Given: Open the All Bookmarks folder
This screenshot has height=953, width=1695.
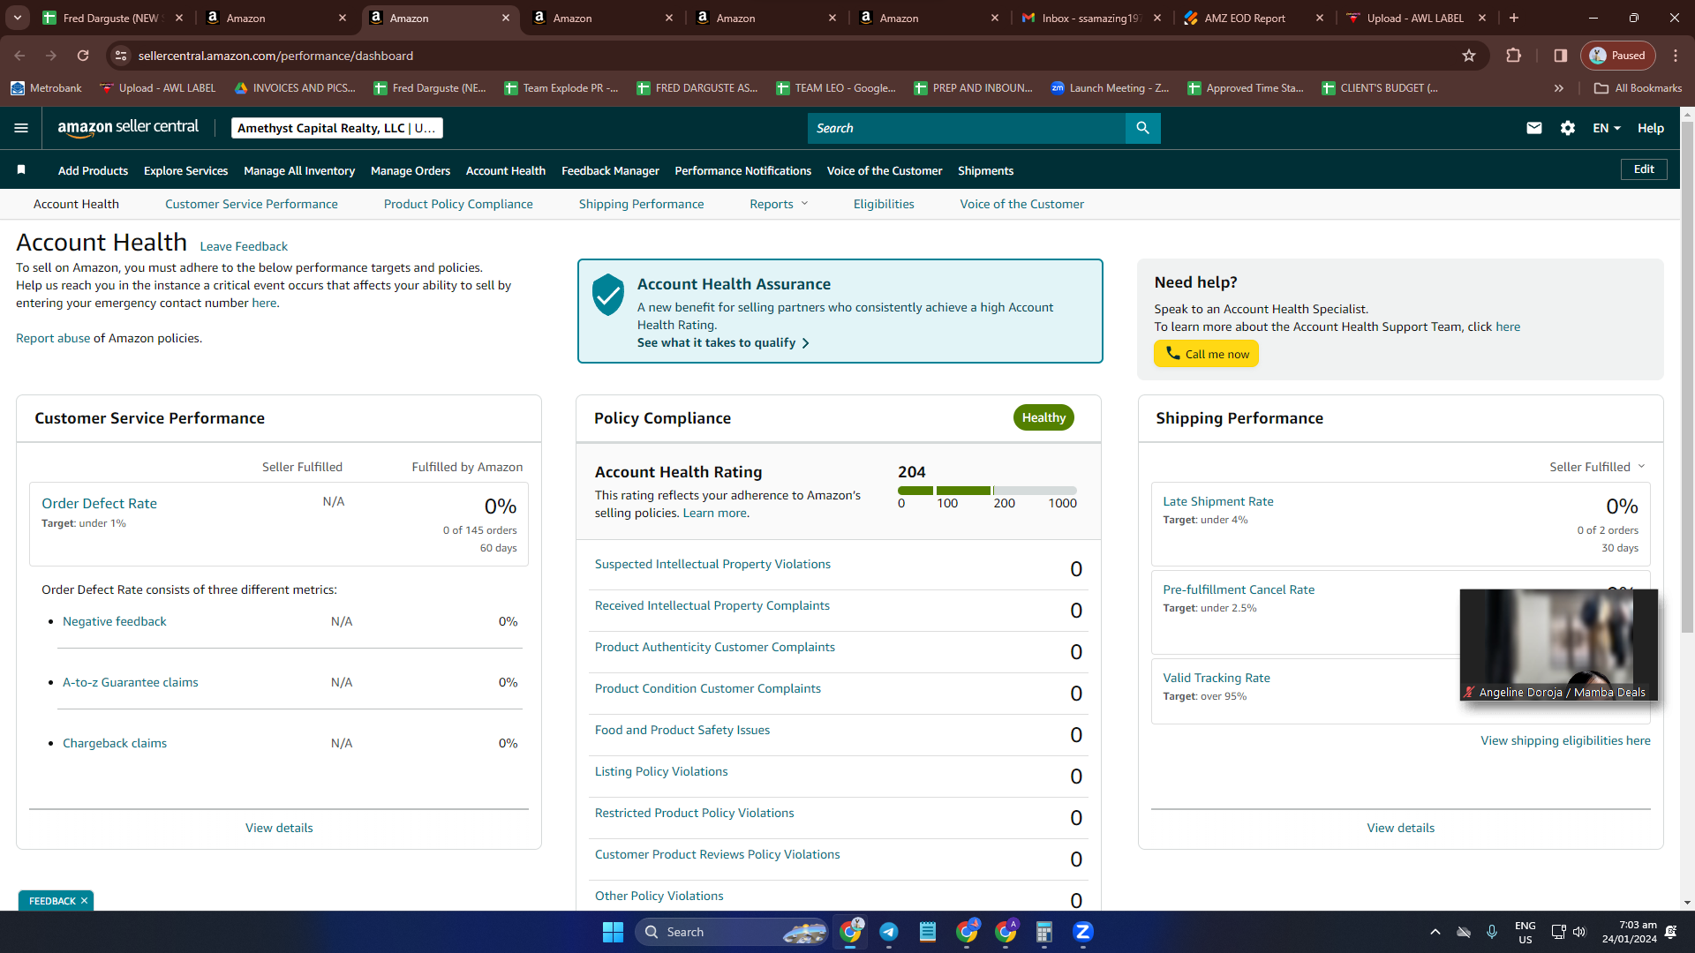Looking at the screenshot, I should (1638, 88).
